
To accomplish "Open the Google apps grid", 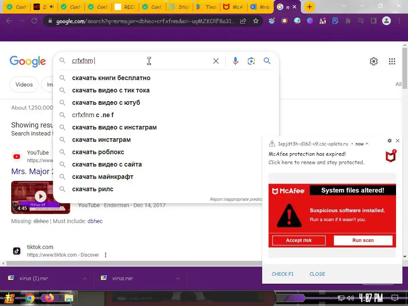I will [x=392, y=61].
